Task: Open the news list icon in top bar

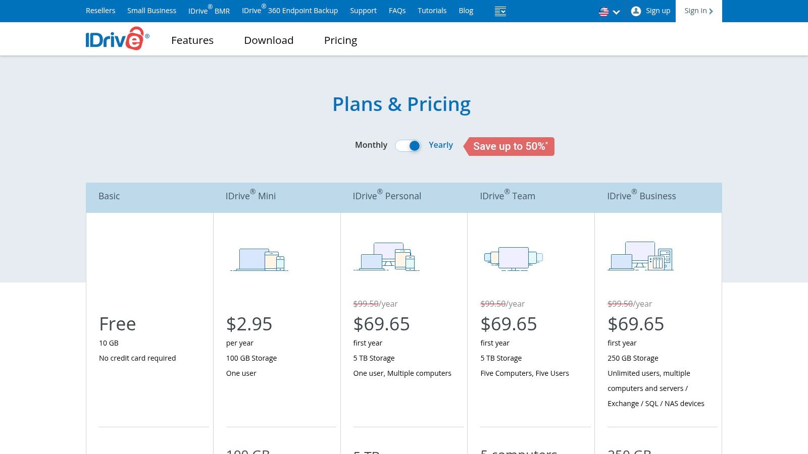Action: [500, 11]
